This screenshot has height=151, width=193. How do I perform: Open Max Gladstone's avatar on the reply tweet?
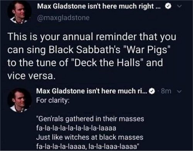pyautogui.click(x=19, y=100)
